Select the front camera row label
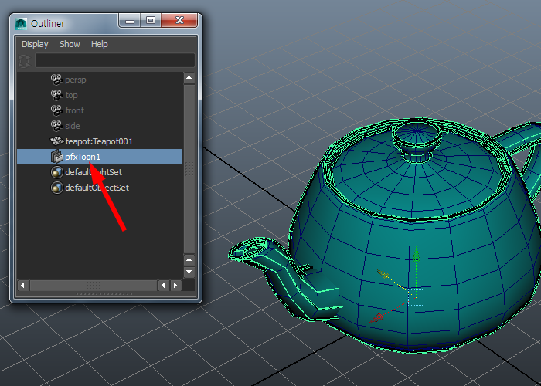Image resolution: width=541 pixels, height=386 pixels. (74, 110)
